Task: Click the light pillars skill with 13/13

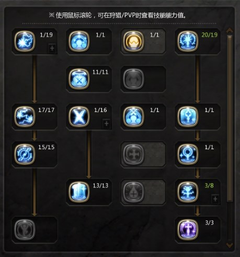Action: pyautogui.click(x=79, y=192)
